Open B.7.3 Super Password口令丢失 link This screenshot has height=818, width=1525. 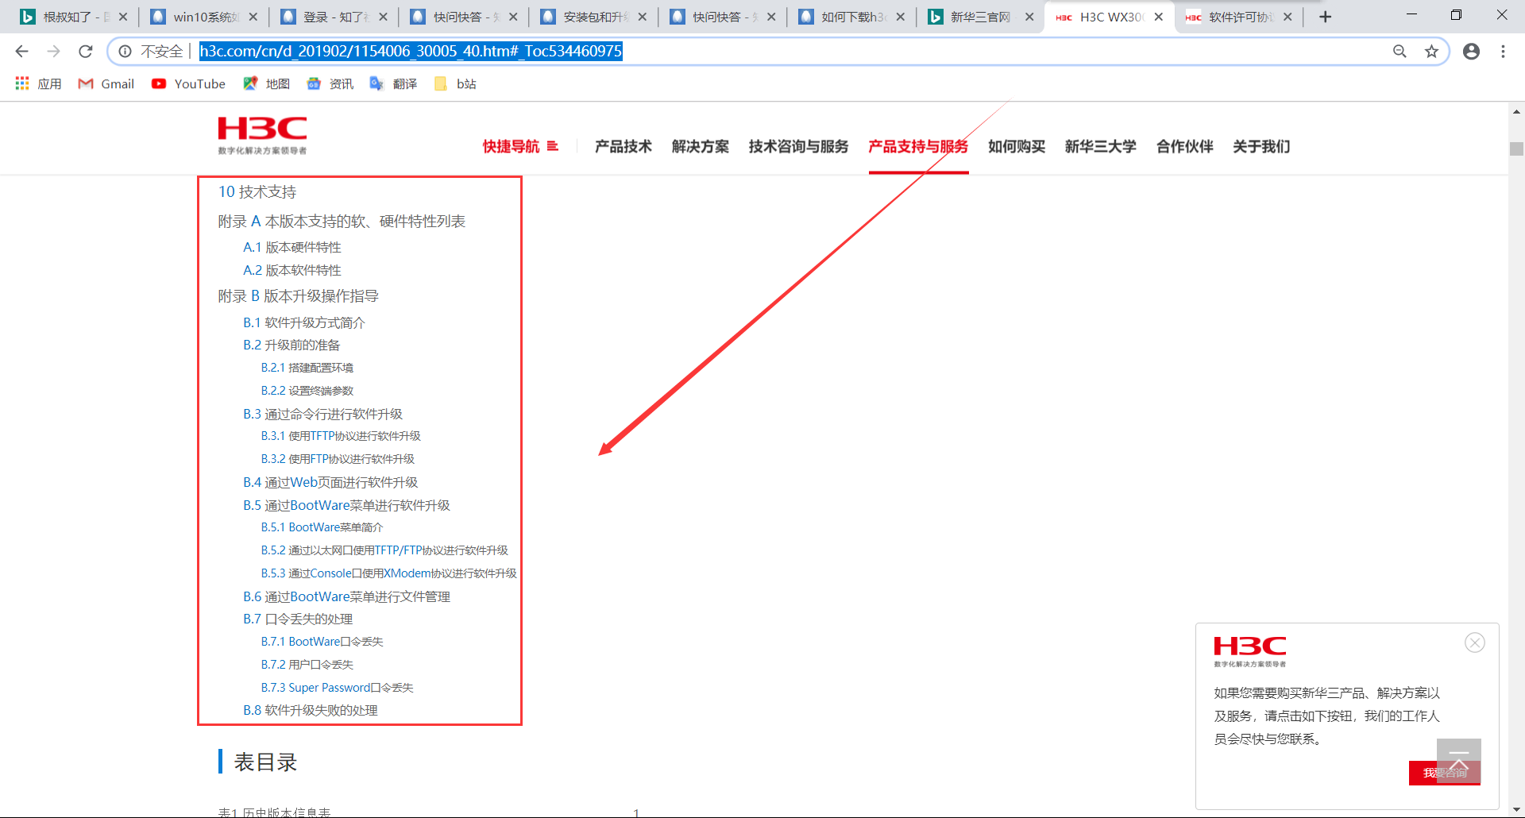click(x=337, y=688)
